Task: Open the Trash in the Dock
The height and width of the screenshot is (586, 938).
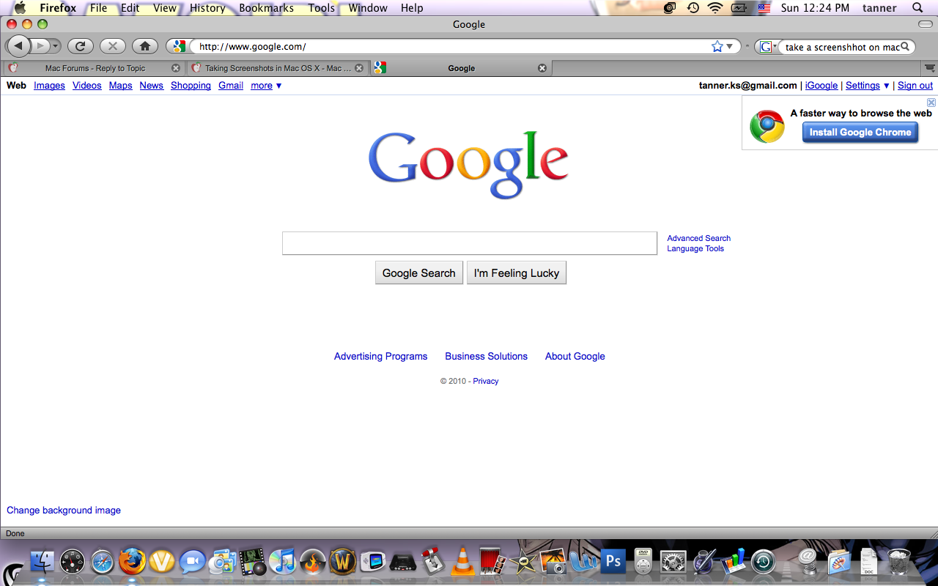Action: [898, 563]
